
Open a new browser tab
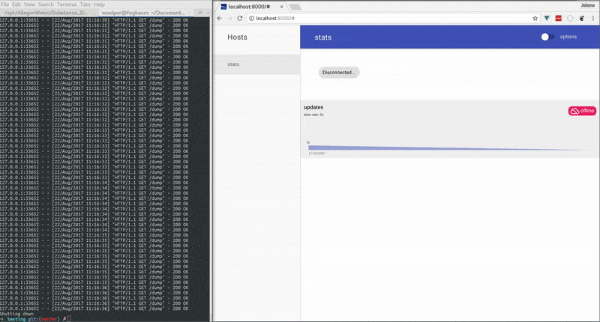coord(295,7)
